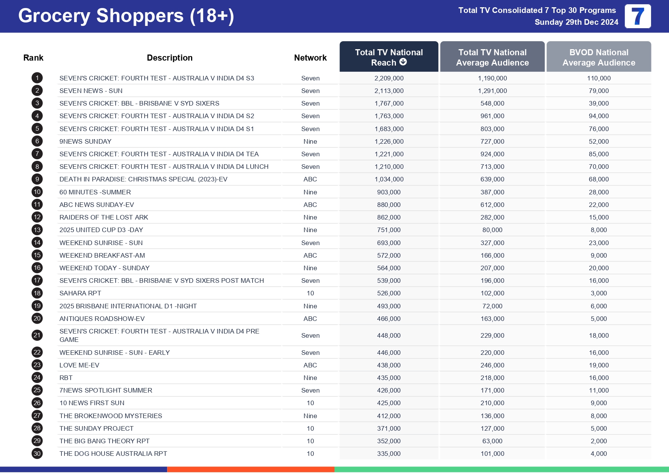The image size is (669, 473).
Task: Click the green segment of the bottom bar
Action: [x=501, y=470]
